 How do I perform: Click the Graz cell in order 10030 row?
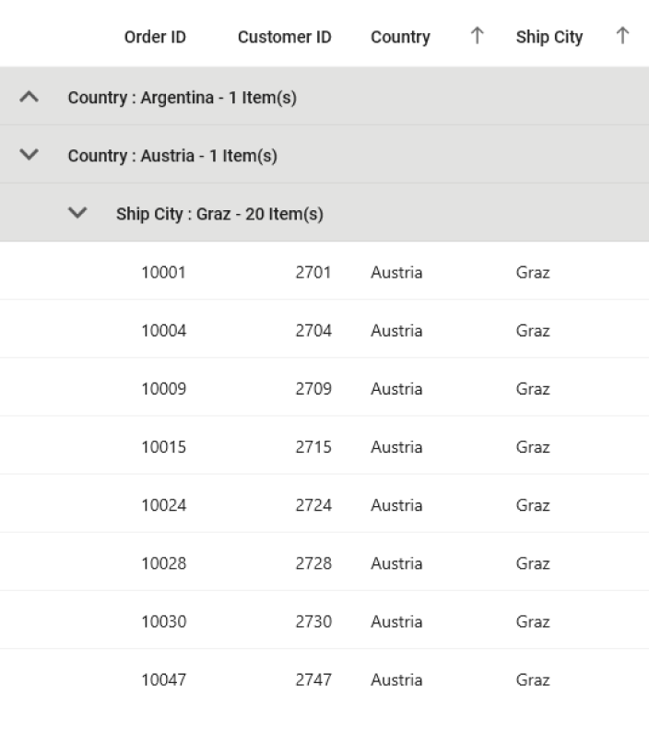click(x=533, y=620)
